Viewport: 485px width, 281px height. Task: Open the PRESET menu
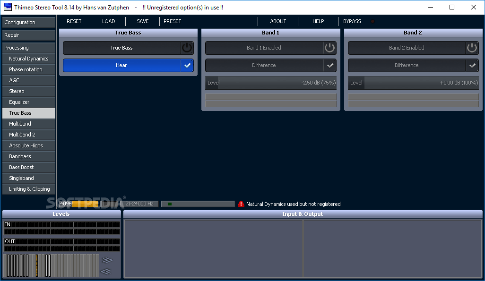click(x=172, y=21)
